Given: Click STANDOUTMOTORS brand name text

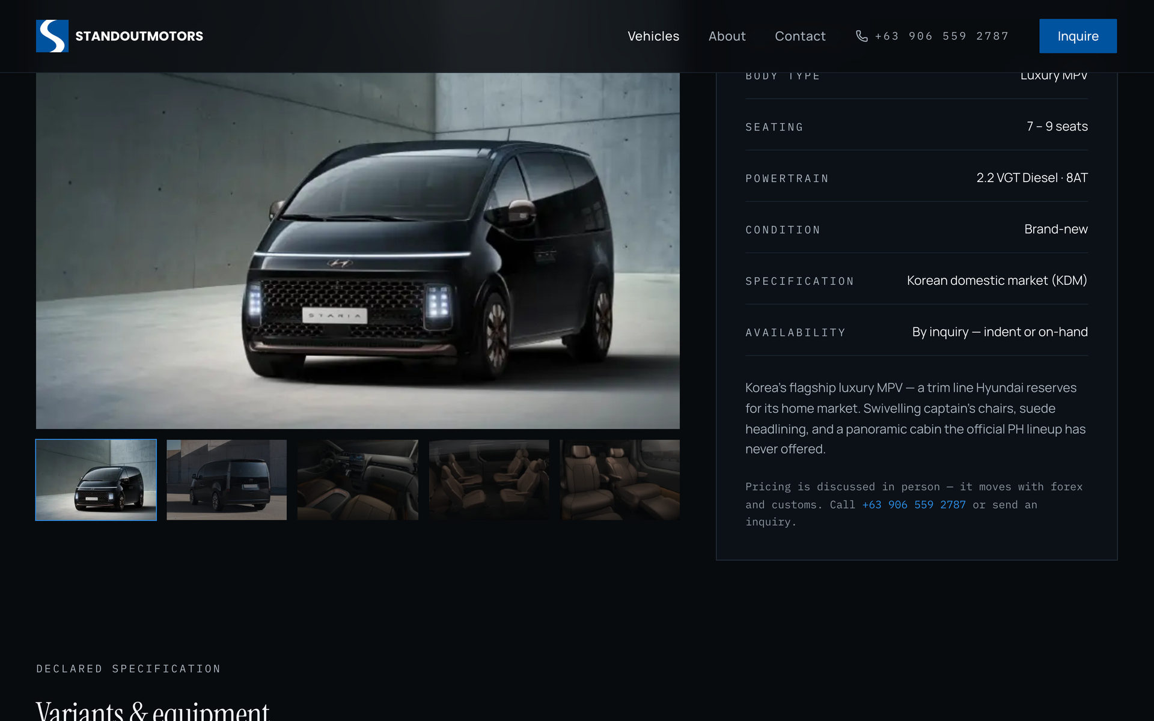Looking at the screenshot, I should pos(139,36).
